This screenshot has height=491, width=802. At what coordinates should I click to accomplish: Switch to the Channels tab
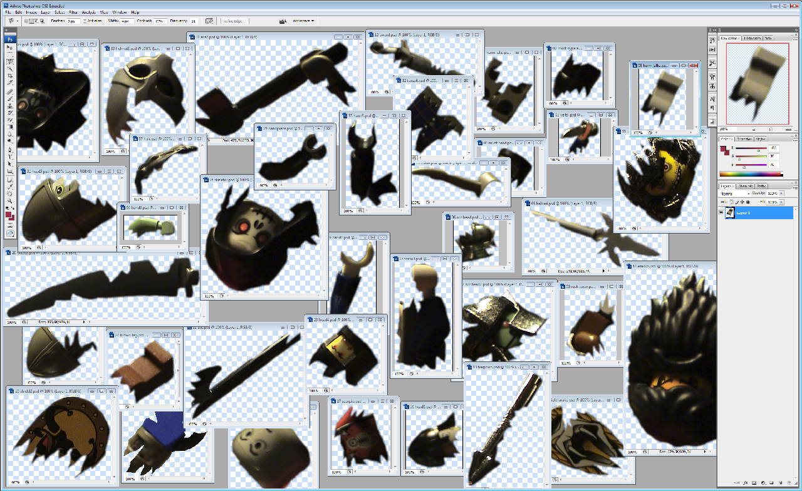[x=745, y=186]
